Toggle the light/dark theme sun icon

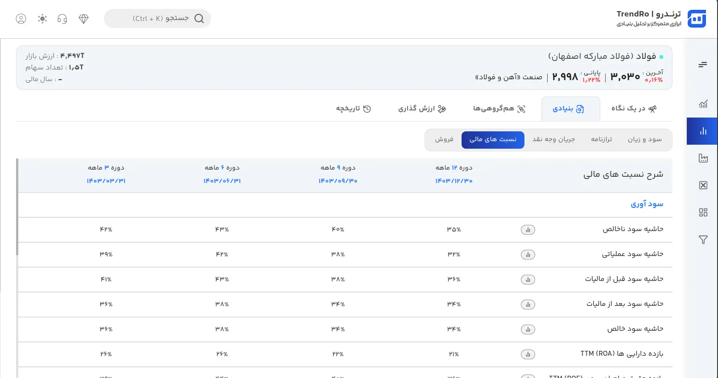(42, 19)
